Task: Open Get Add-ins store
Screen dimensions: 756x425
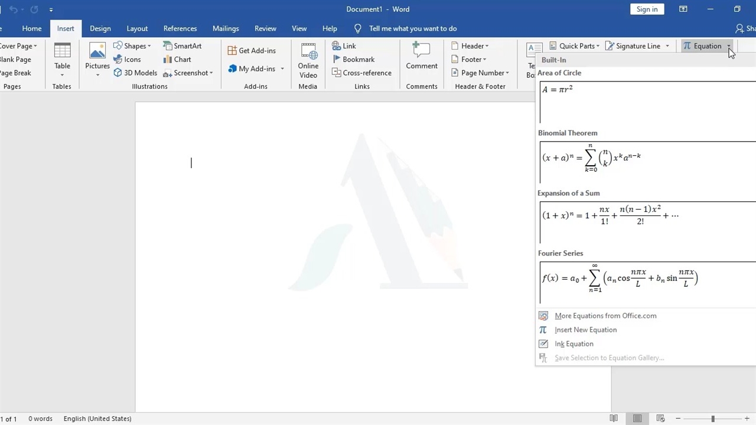Action: 252,51
